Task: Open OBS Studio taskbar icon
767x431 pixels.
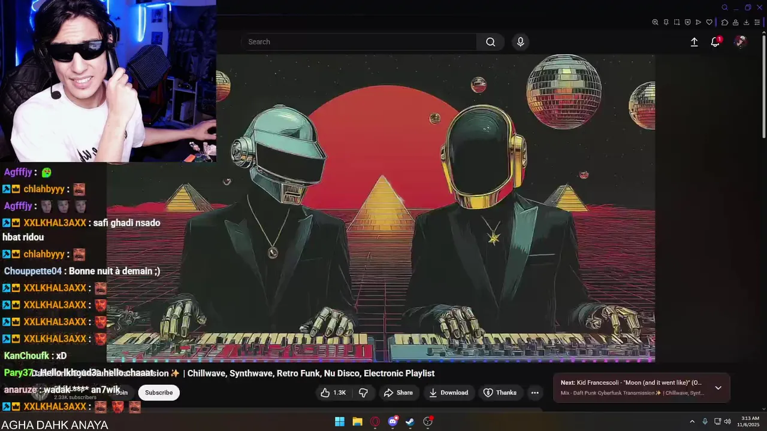Action: pyautogui.click(x=428, y=421)
